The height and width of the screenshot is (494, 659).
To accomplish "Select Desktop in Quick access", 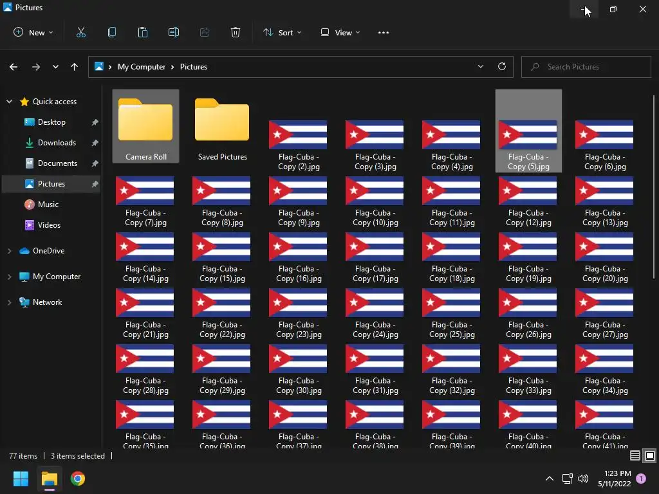I will [x=51, y=122].
